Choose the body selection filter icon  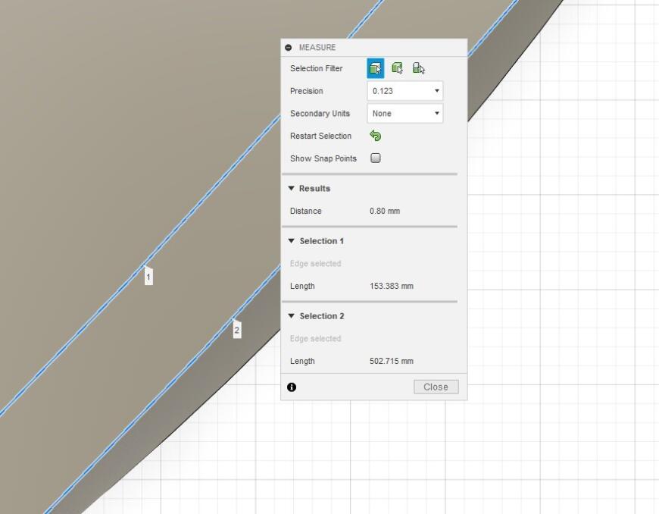point(397,68)
